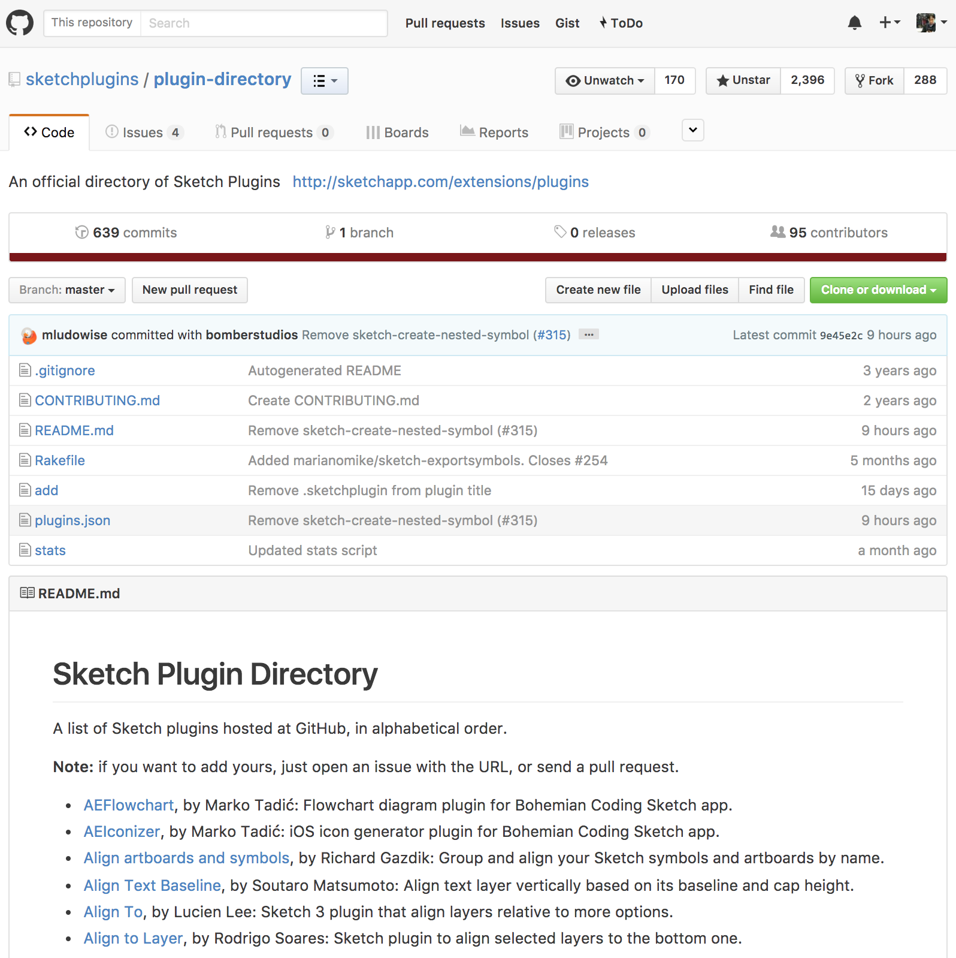The image size is (956, 958).
Task: Fork the plugin-directory repository
Action: [874, 80]
